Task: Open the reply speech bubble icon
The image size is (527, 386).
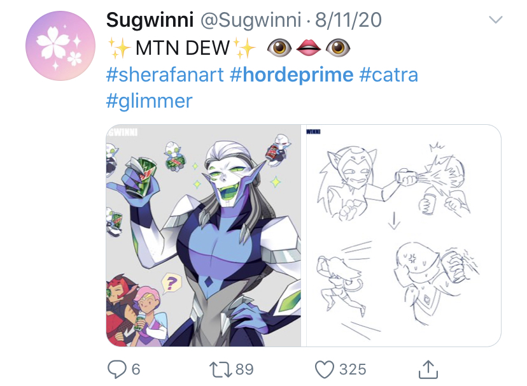Action: [116, 369]
